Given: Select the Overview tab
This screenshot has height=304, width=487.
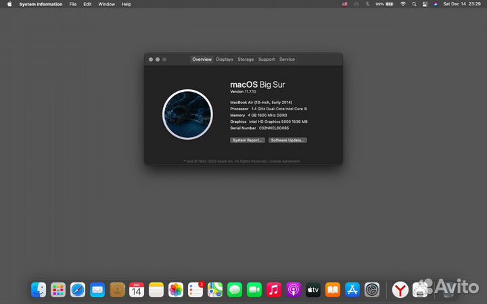Looking at the screenshot, I should click(202, 59).
